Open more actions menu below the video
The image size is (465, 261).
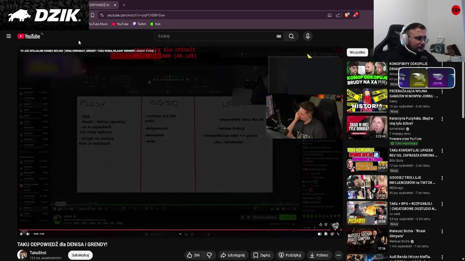pos(339,255)
